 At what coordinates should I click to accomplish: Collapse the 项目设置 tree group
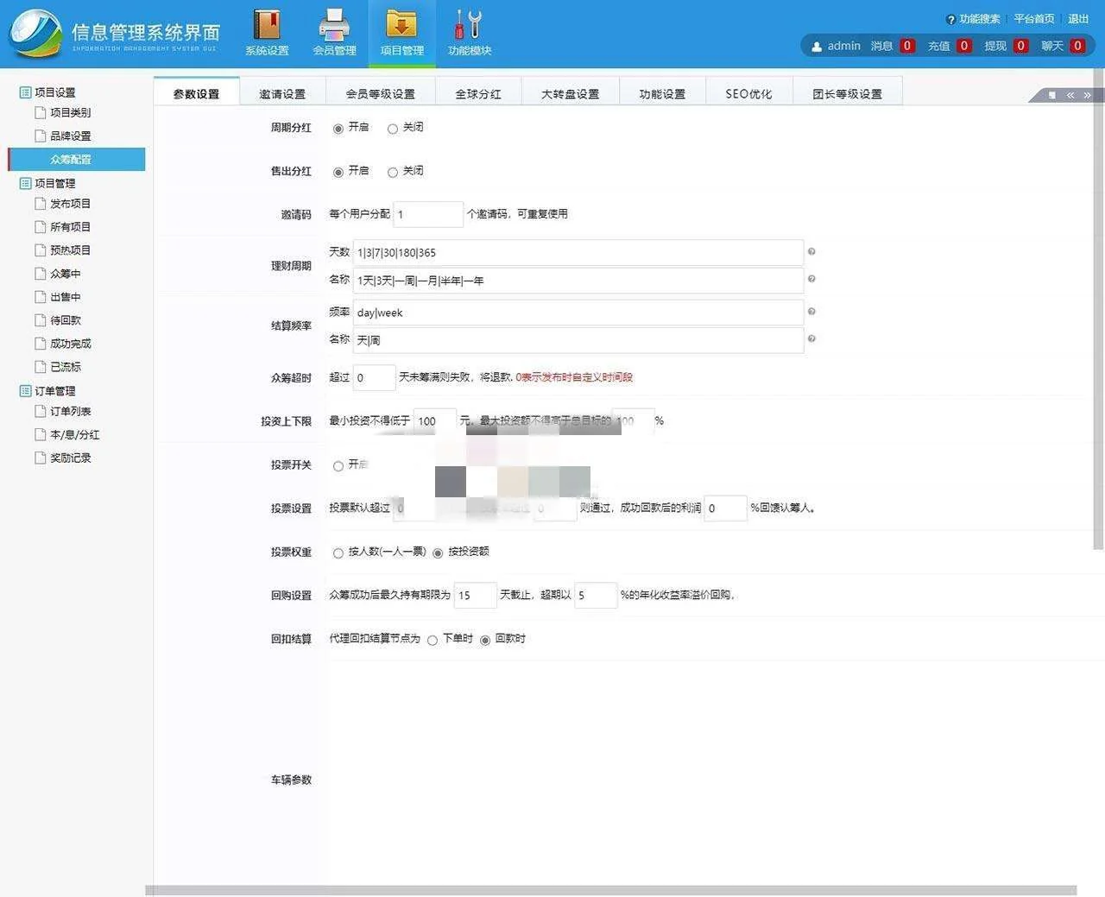pos(25,92)
